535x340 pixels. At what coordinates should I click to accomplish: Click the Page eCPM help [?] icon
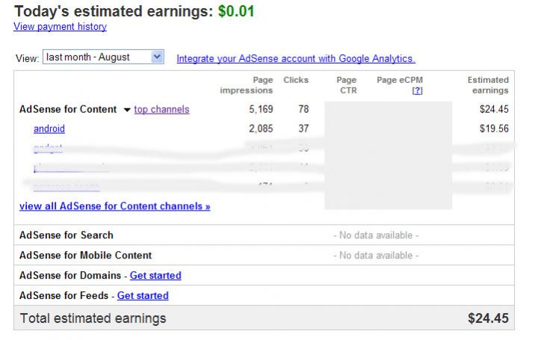pos(418,90)
